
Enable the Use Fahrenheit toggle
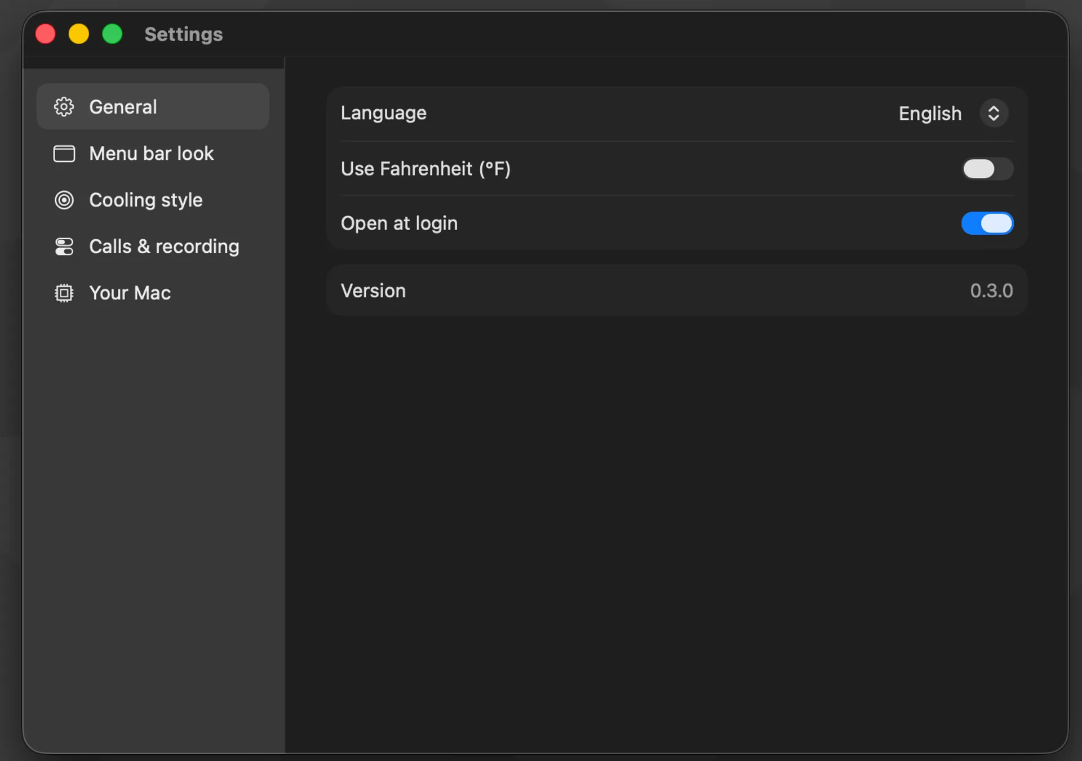(987, 169)
